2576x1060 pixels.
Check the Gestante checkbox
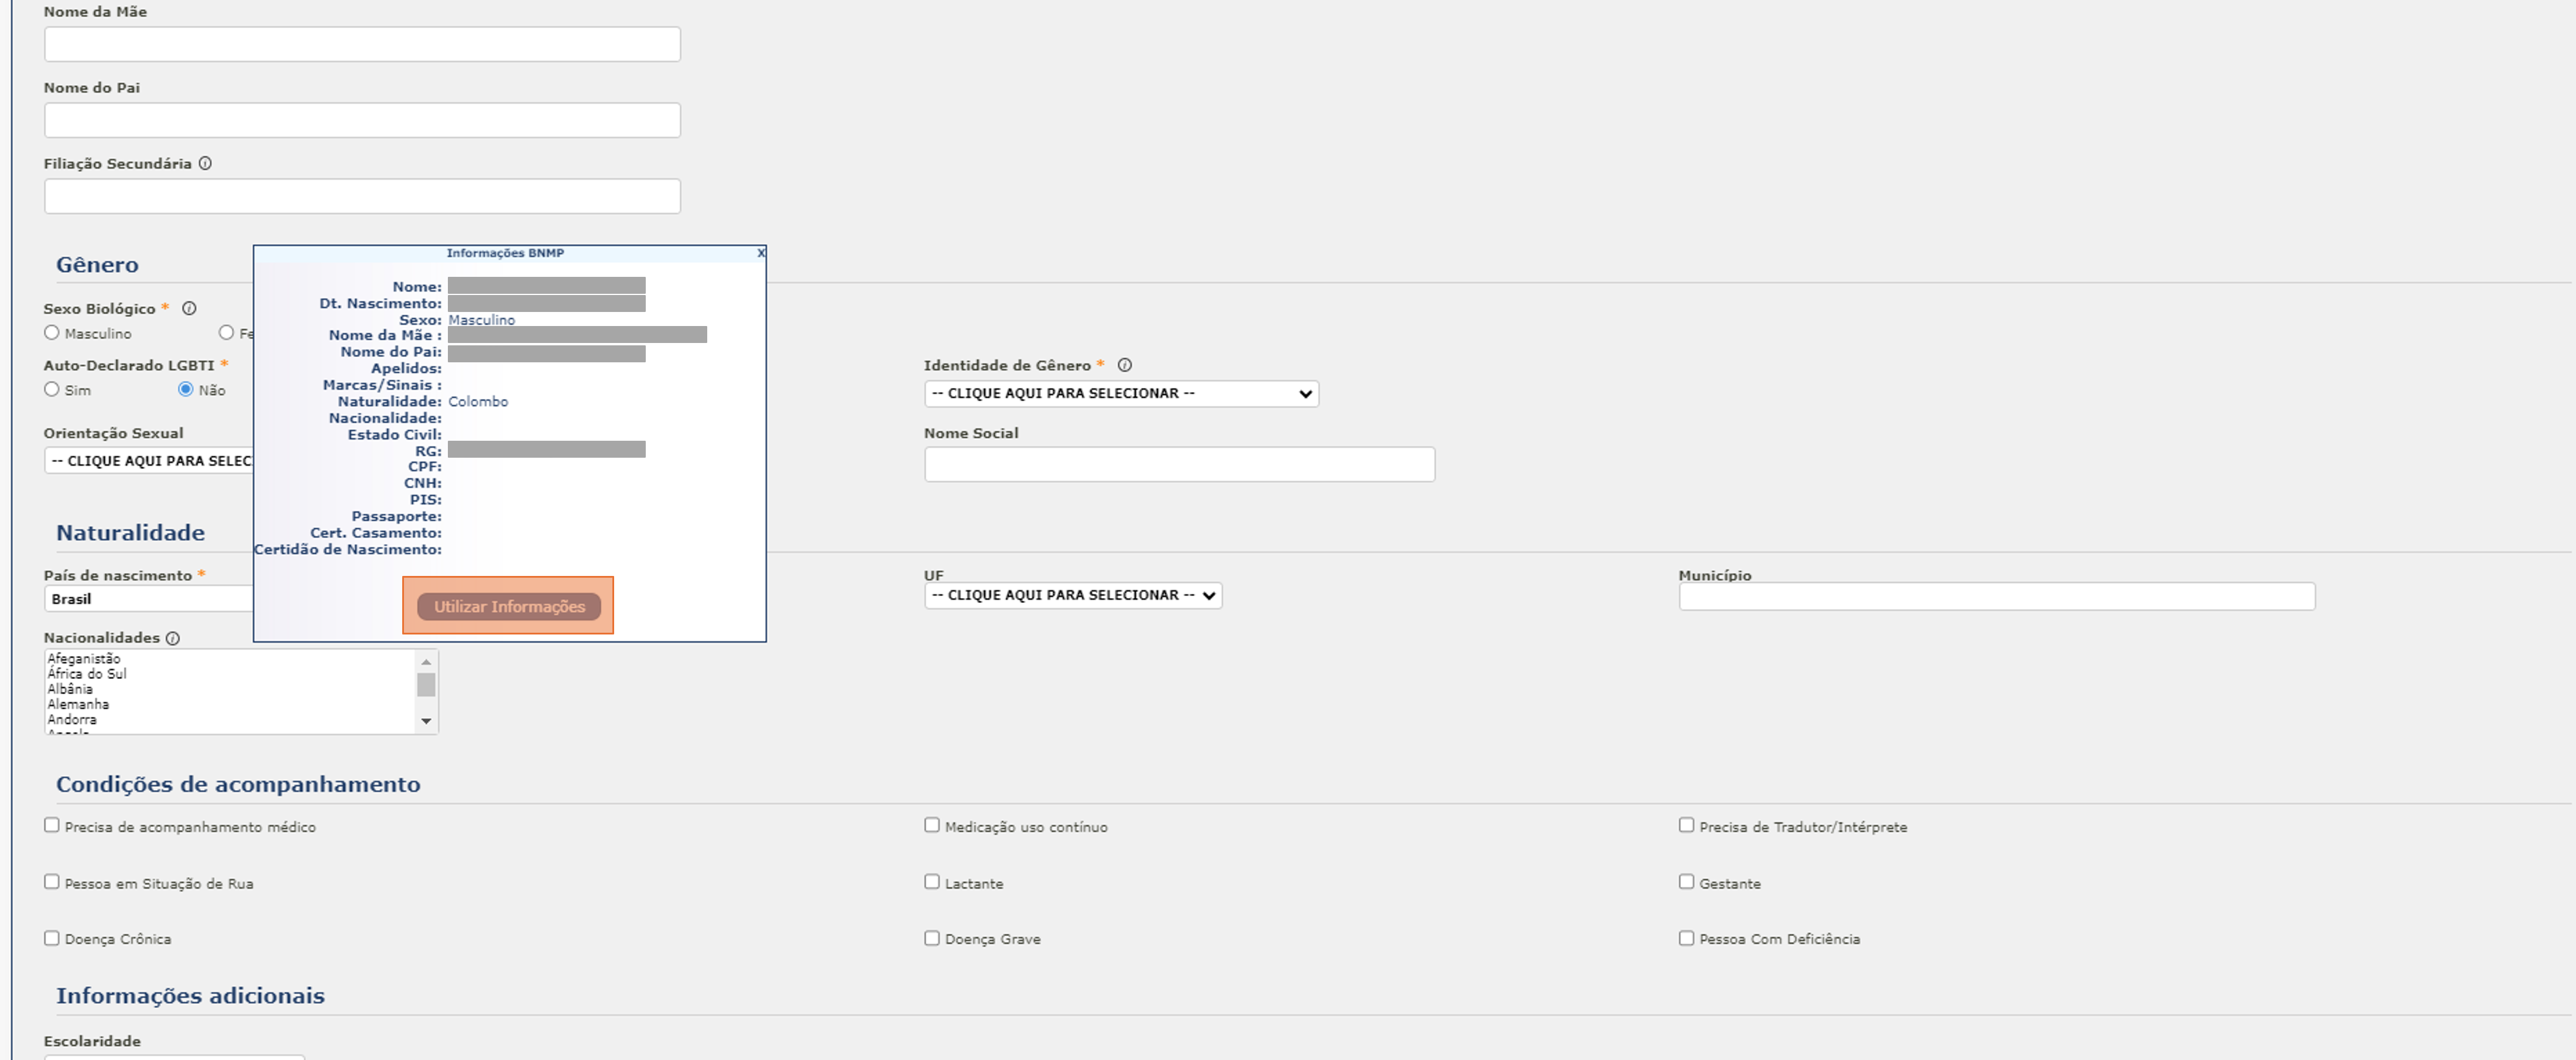(x=1686, y=882)
